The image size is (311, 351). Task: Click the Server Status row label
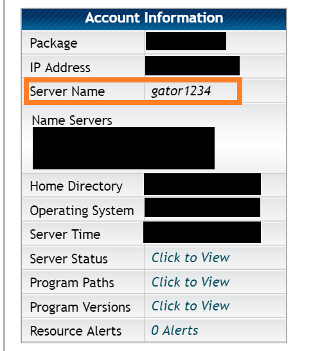click(x=69, y=259)
